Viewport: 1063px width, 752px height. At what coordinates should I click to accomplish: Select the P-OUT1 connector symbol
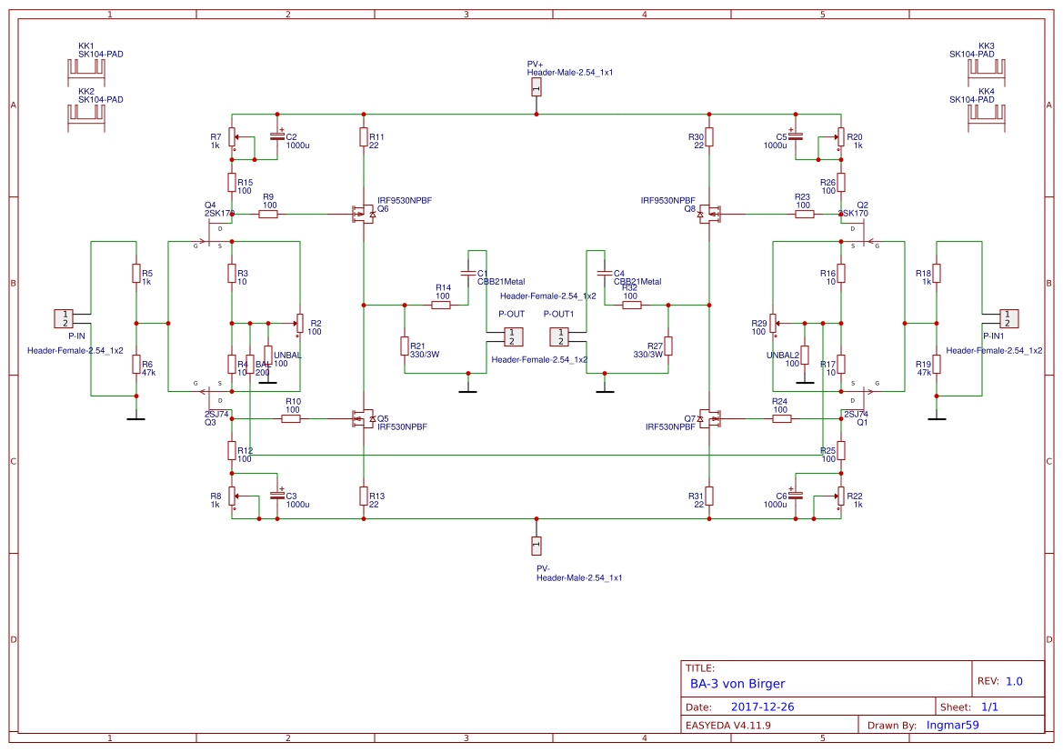pos(561,336)
